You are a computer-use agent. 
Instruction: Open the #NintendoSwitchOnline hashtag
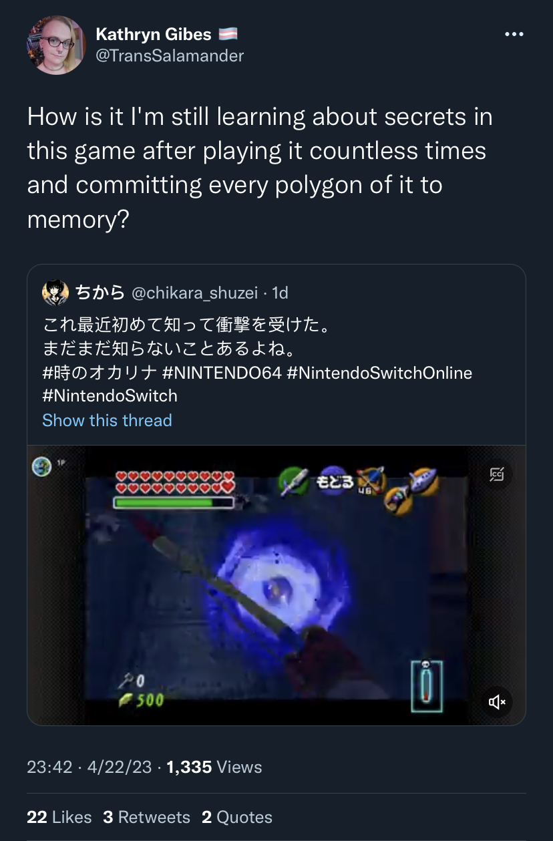coord(379,373)
